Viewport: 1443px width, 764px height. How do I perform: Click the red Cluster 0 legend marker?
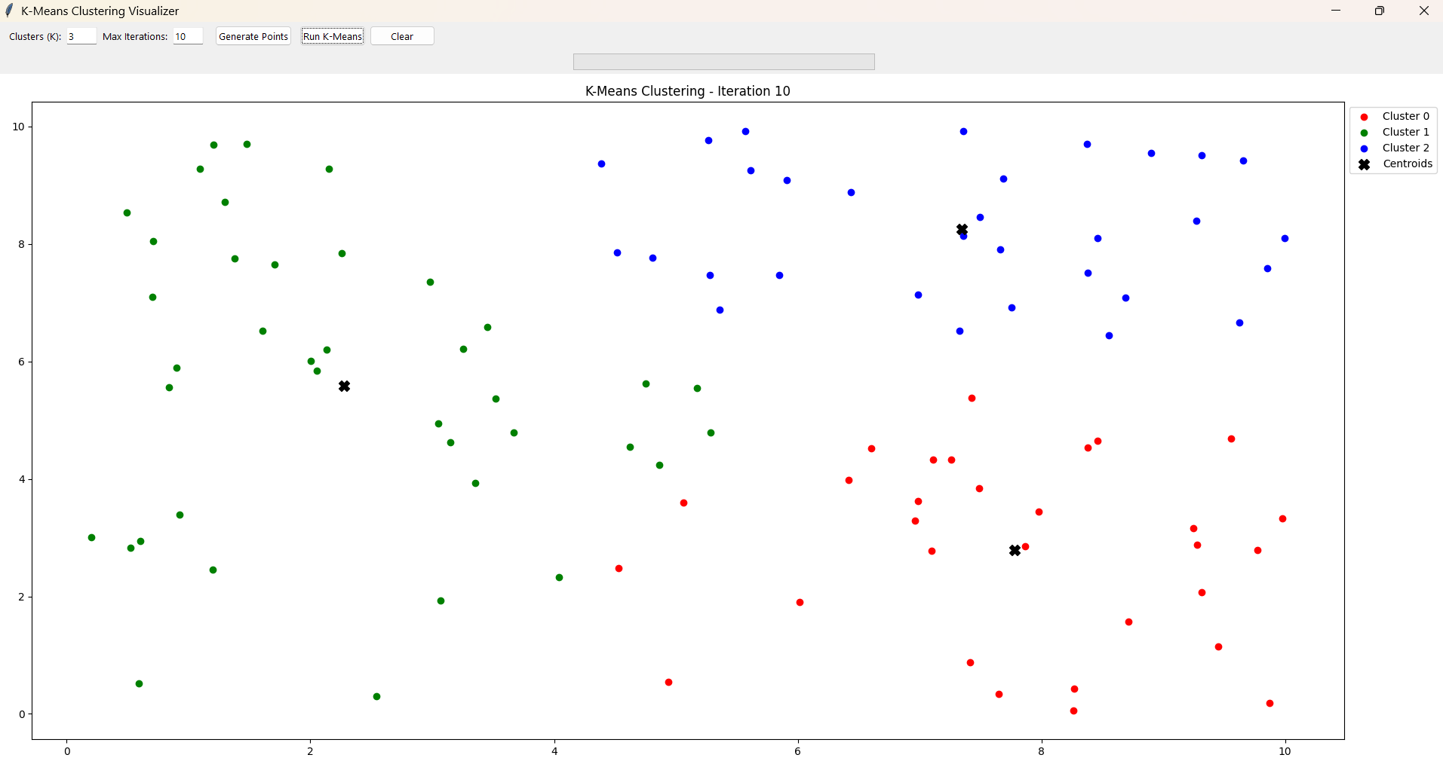(x=1364, y=117)
